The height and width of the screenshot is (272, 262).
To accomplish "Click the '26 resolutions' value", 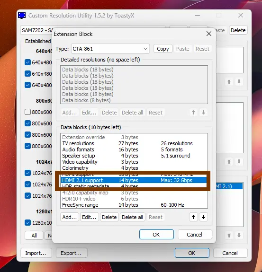I will [177, 143].
